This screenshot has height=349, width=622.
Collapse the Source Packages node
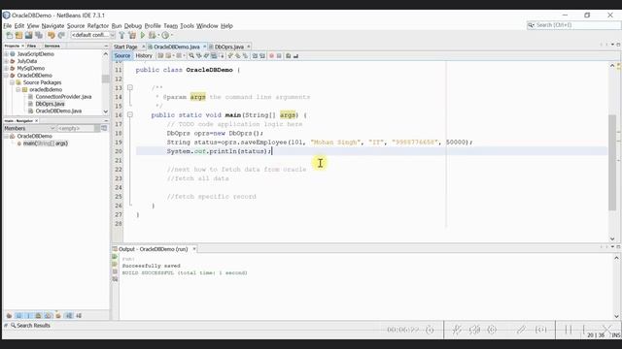tap(13, 82)
